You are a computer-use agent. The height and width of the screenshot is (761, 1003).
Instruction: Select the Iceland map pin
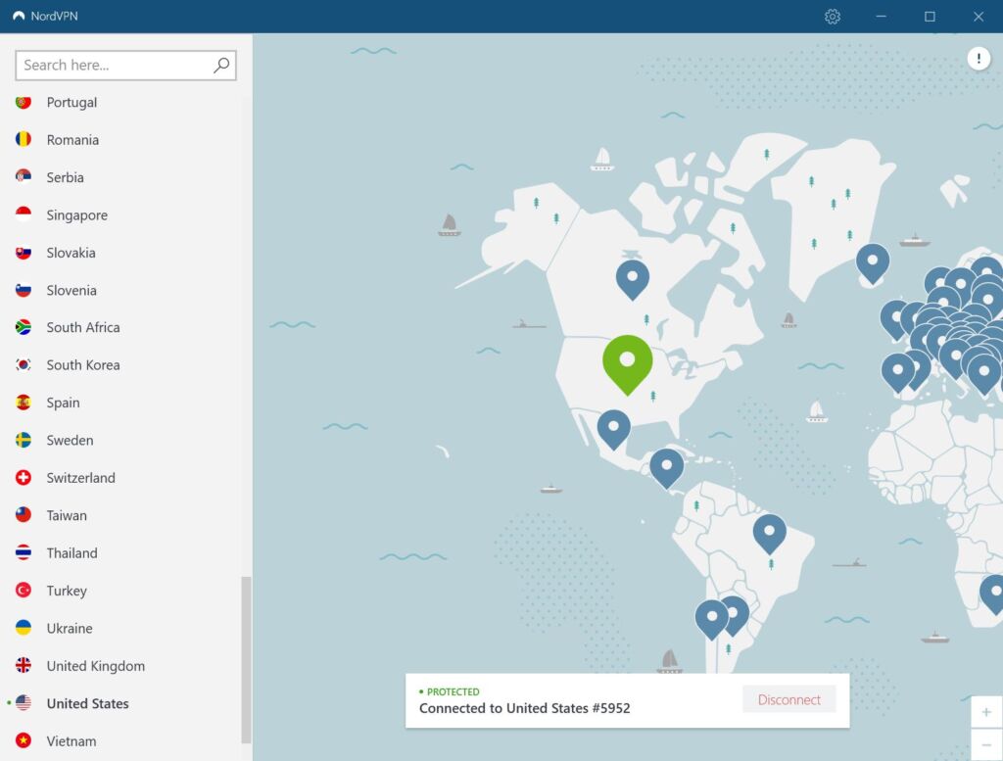tap(873, 262)
